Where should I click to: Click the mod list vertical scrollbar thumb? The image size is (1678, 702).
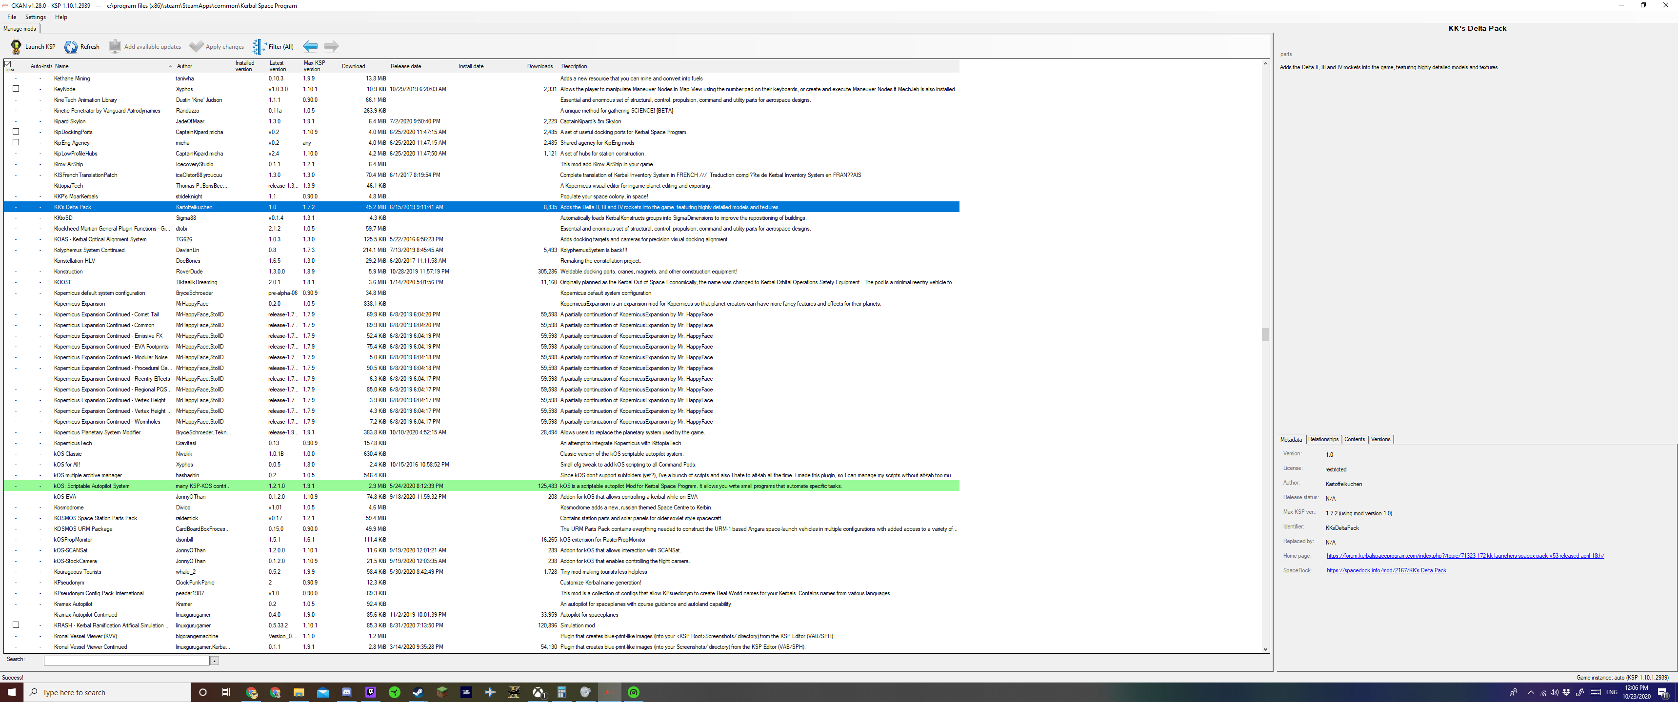[1265, 334]
